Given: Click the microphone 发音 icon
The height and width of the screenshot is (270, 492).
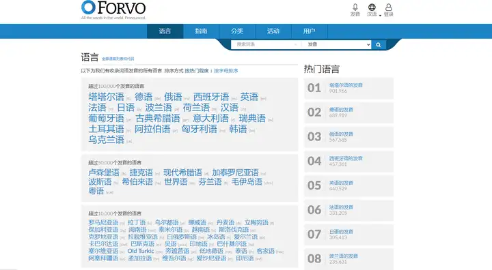Looking at the screenshot, I should 355,10.
